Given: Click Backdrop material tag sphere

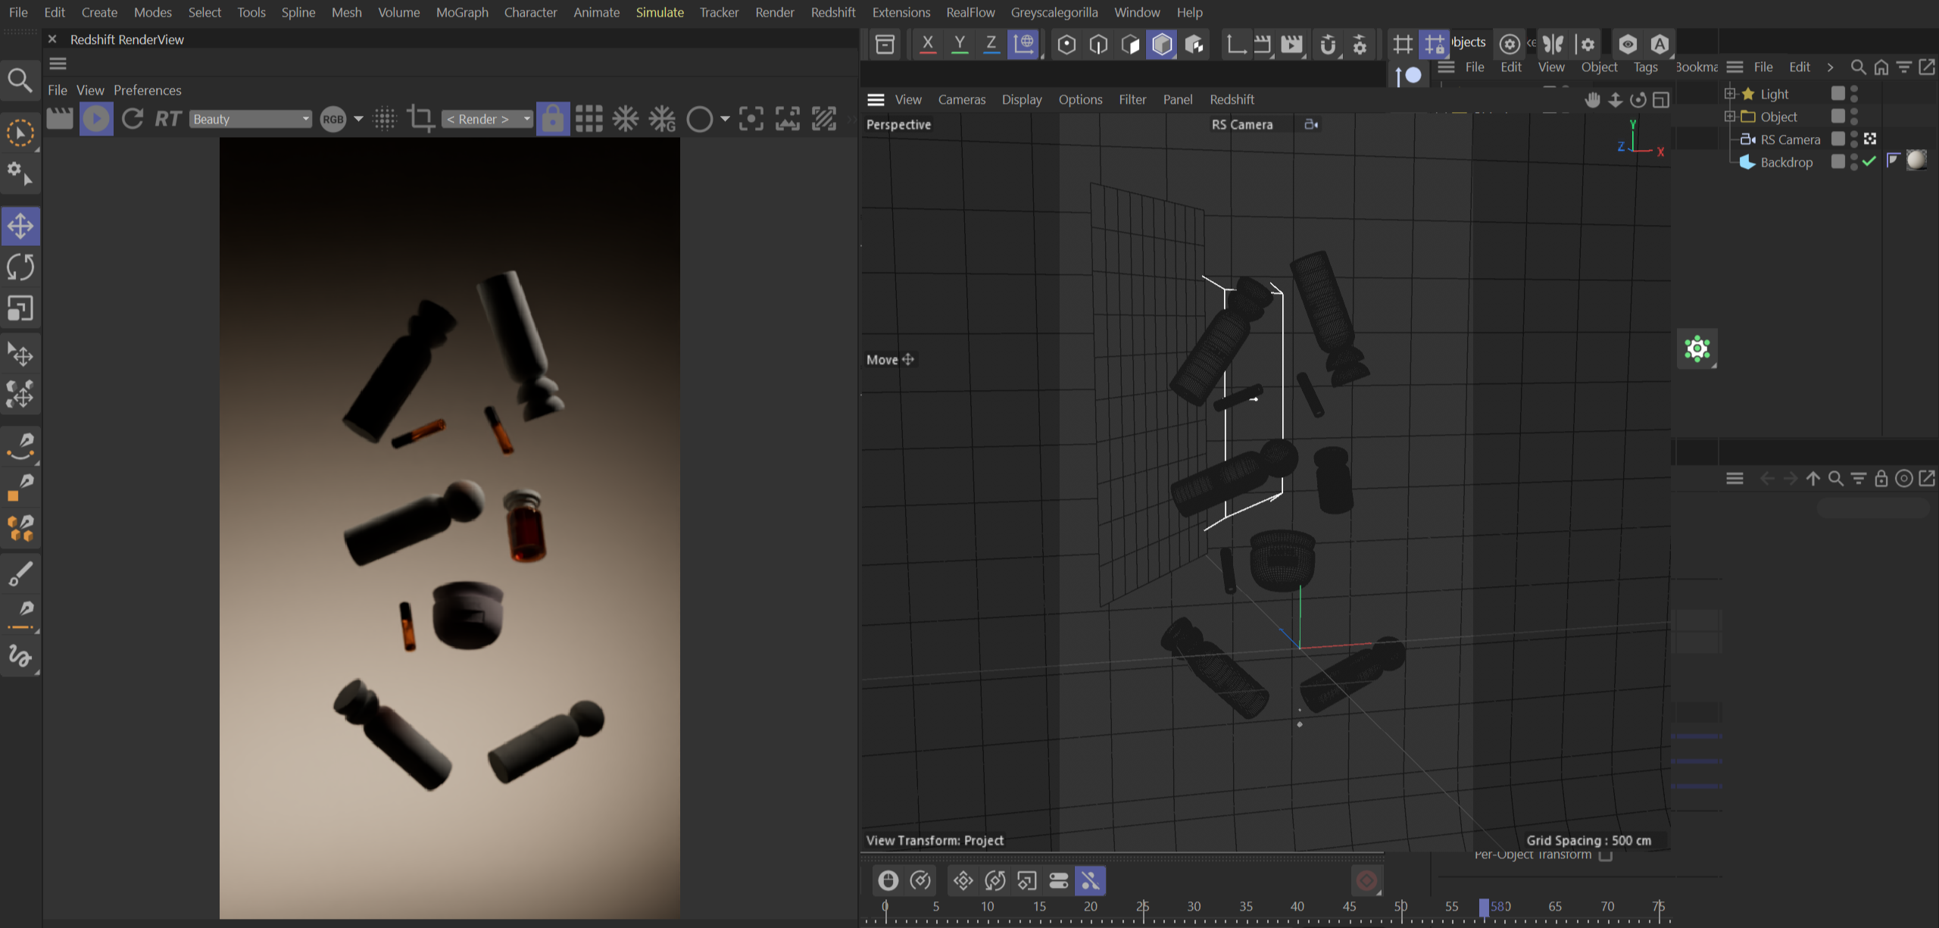Looking at the screenshot, I should 1916,161.
